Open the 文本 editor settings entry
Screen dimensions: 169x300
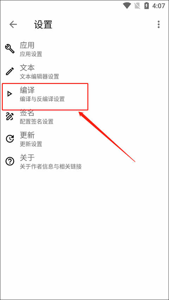pyautogui.click(x=84, y=71)
